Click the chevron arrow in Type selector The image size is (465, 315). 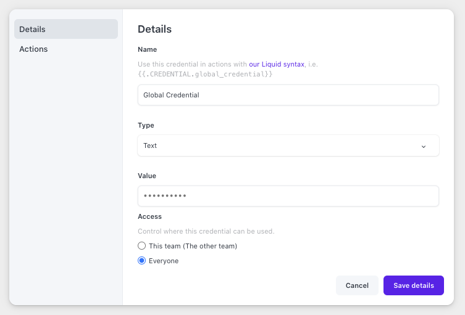click(x=424, y=147)
